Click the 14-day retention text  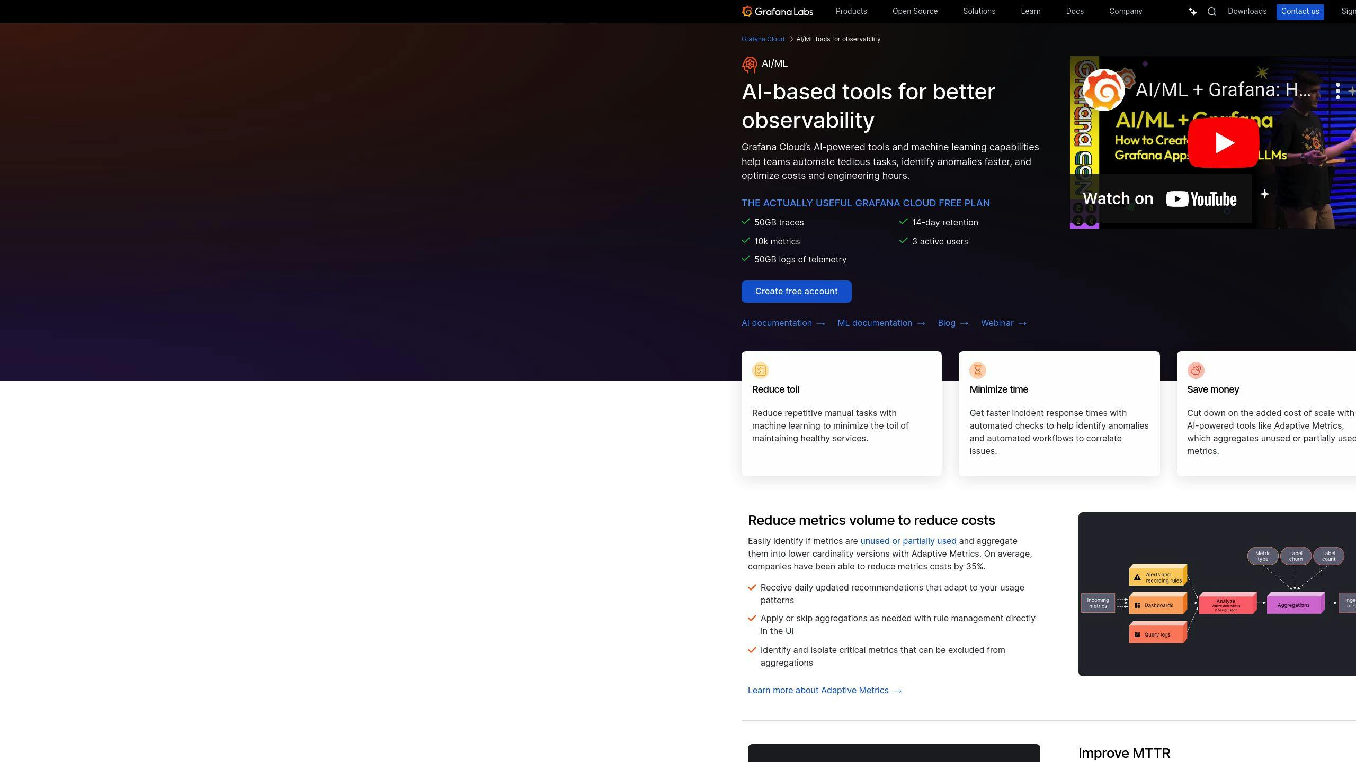click(945, 222)
